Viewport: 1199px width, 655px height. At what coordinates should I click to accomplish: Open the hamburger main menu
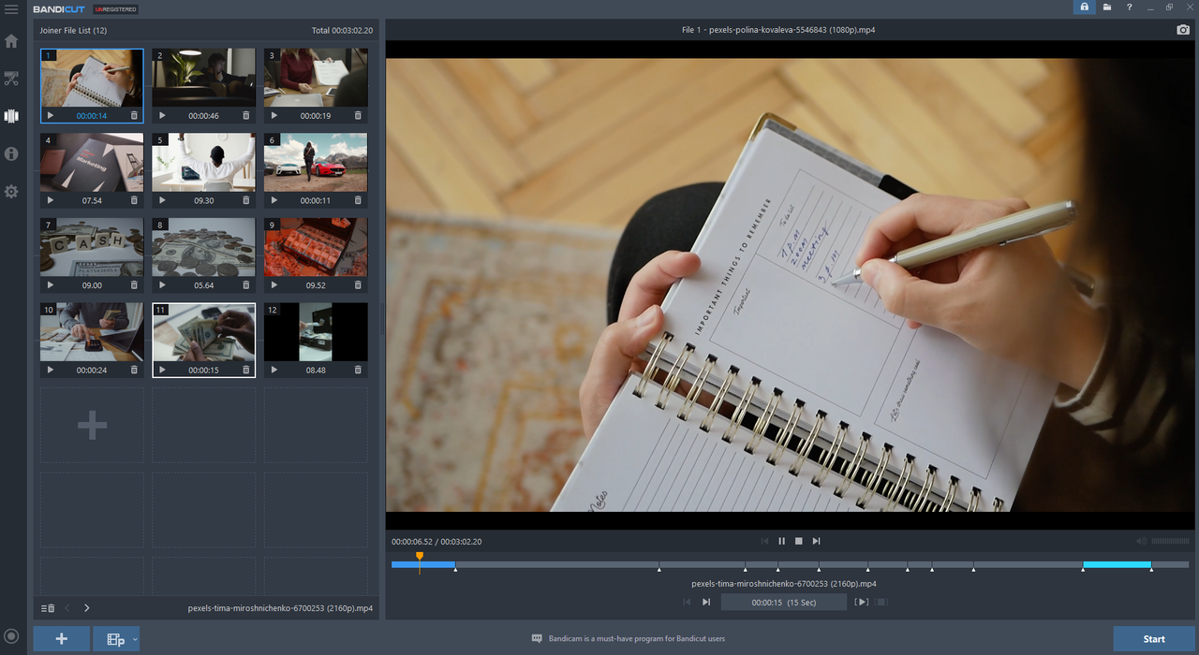(x=11, y=9)
